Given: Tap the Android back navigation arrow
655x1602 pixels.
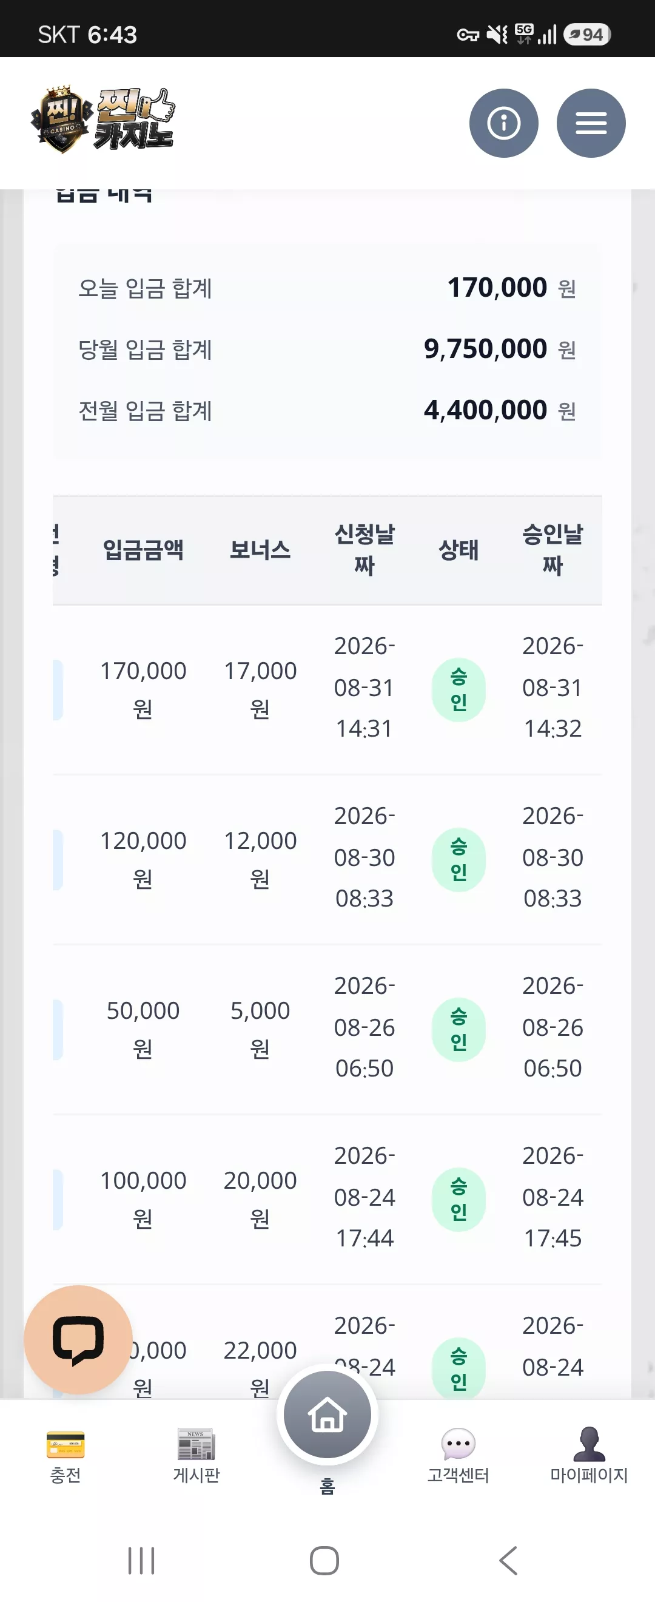Looking at the screenshot, I should (508, 1560).
